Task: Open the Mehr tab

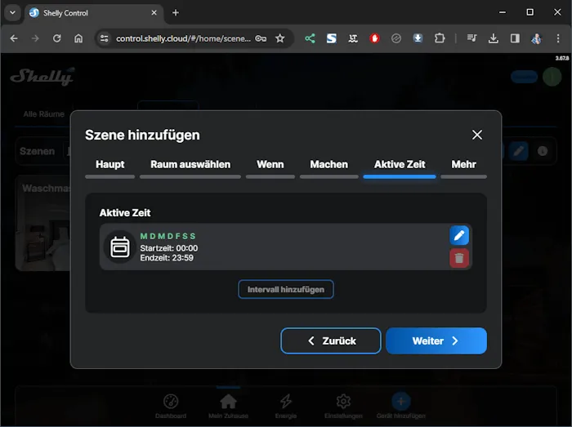Action: 463,164
